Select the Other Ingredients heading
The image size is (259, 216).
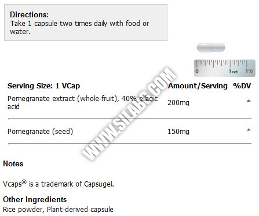35,199
